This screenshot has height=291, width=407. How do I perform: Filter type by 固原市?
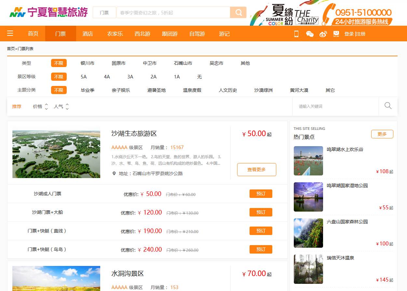[x=119, y=63]
